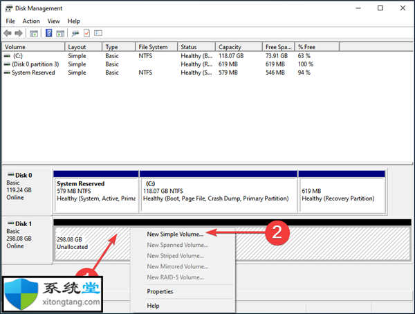The image size is (415, 314).
Task: Open the Help menu in menu bar
Action: click(x=73, y=21)
